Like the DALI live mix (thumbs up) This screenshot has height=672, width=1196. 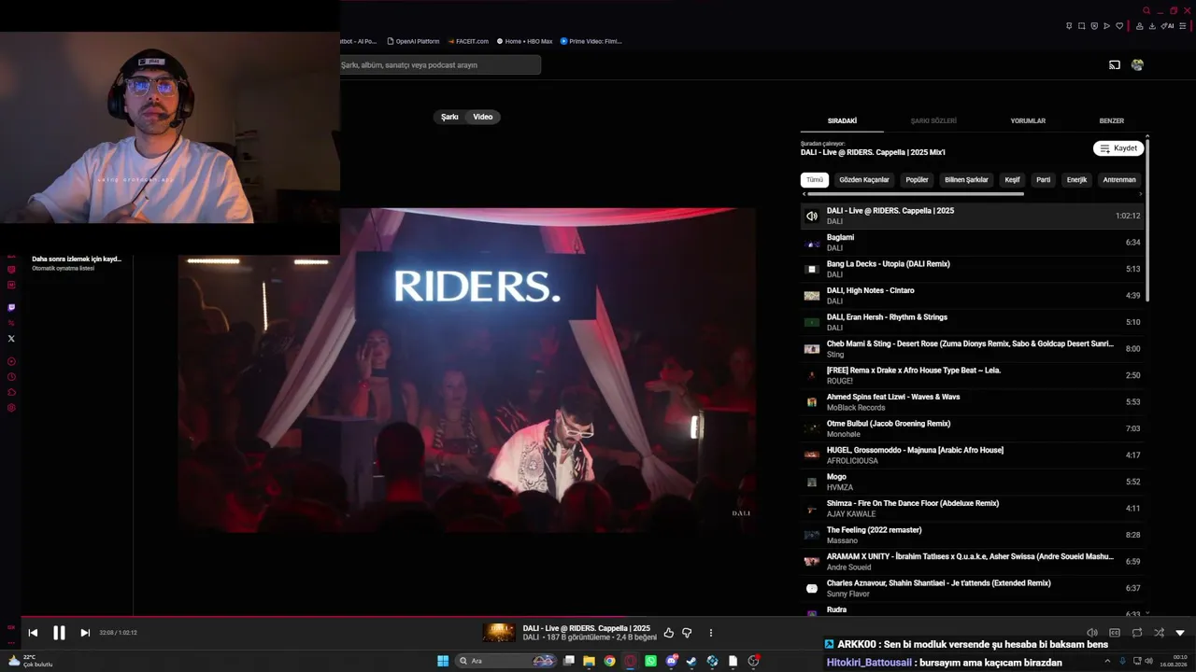click(x=668, y=633)
